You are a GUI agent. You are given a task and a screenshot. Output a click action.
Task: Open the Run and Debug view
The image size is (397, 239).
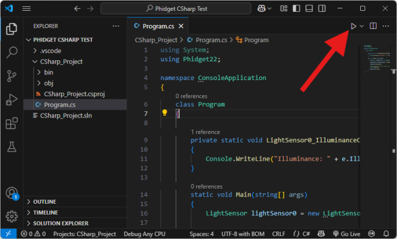(x=11, y=100)
